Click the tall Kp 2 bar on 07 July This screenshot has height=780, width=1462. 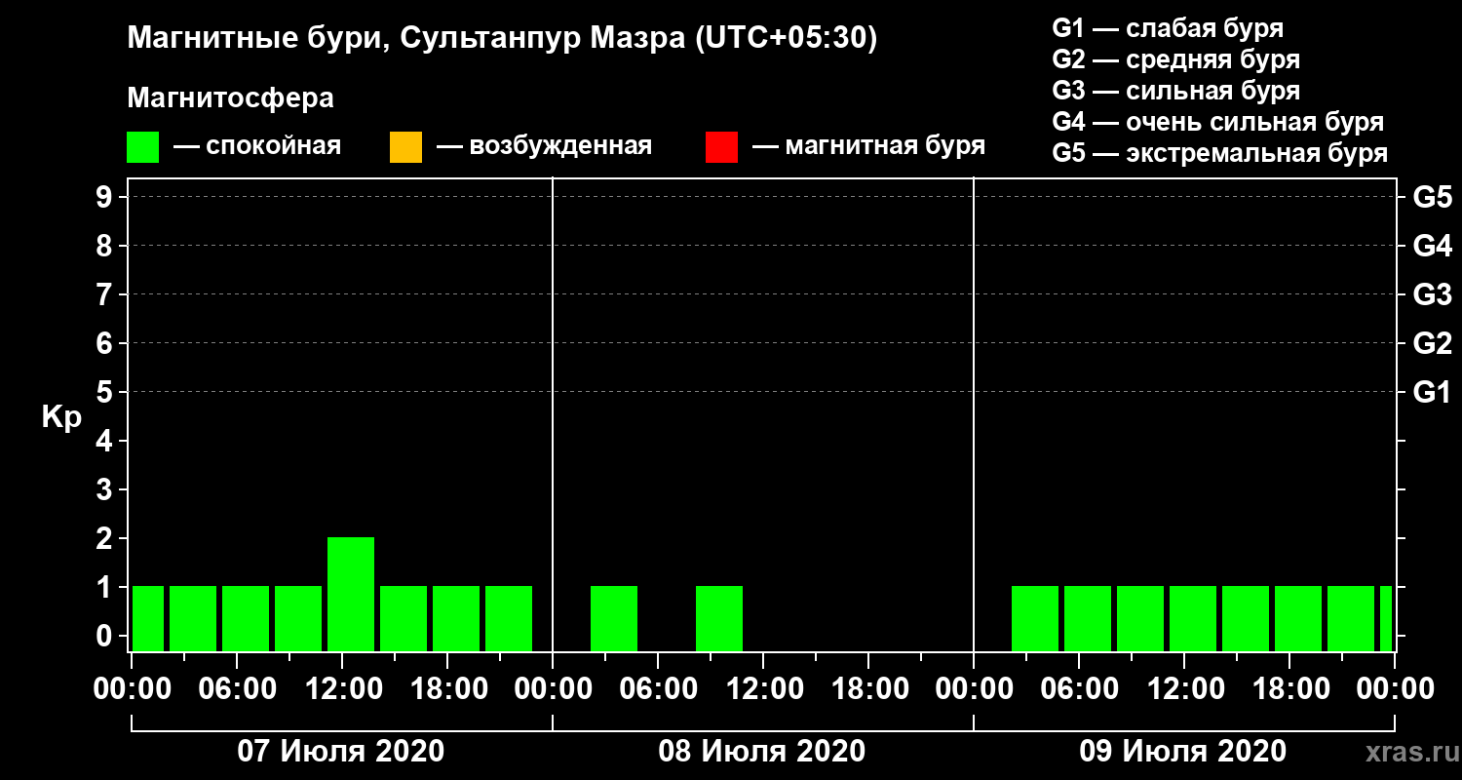coord(351,594)
